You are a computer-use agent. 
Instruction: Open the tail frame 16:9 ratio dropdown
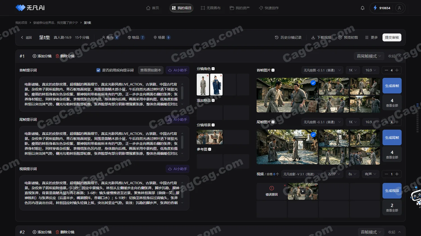[370, 122]
